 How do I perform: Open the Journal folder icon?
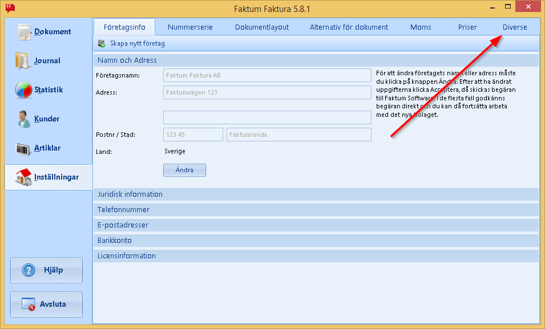(x=22, y=61)
